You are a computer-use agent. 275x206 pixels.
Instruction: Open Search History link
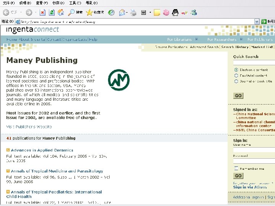(x=235, y=47)
